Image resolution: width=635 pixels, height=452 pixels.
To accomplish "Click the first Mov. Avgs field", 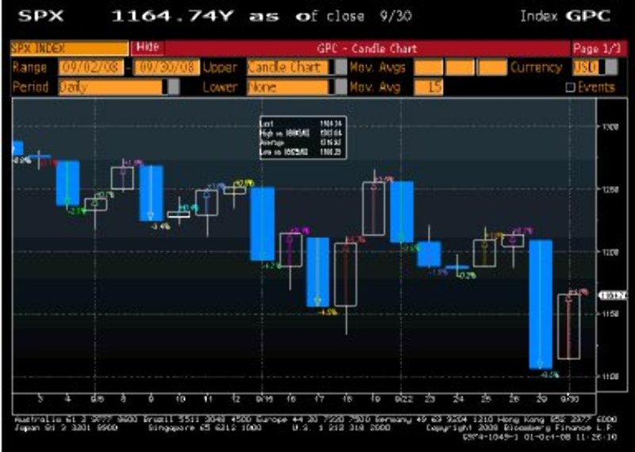I will (x=429, y=67).
